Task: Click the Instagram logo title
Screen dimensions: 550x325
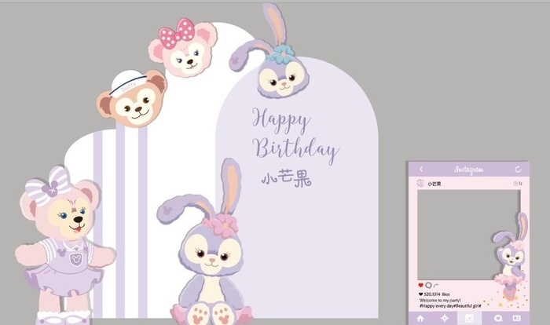Action: click(469, 170)
